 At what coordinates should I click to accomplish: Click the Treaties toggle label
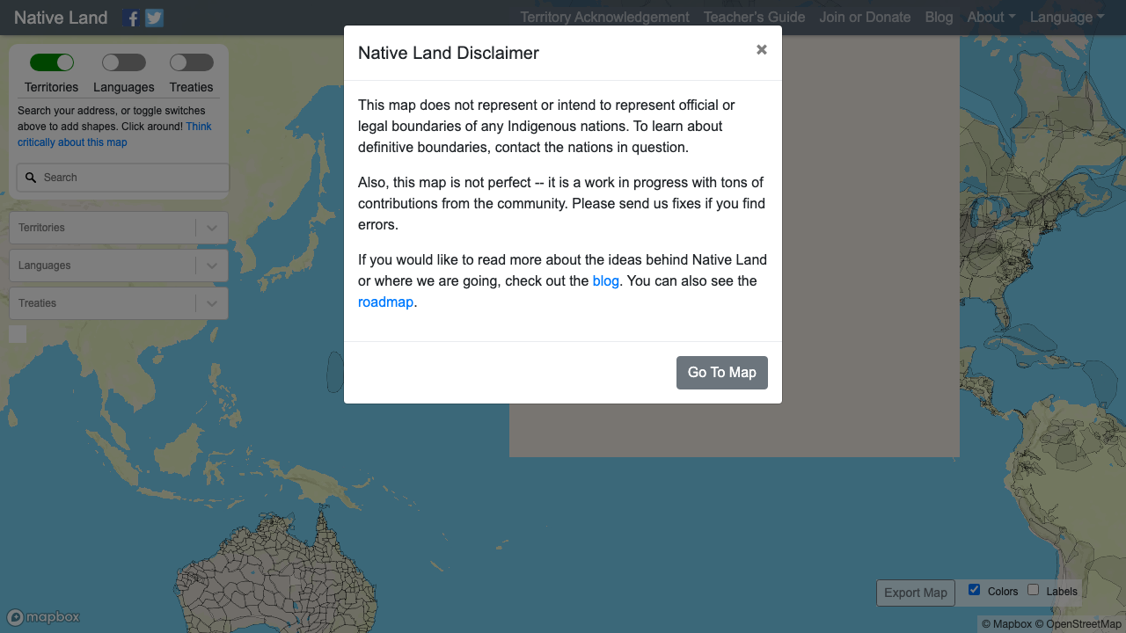(192, 87)
